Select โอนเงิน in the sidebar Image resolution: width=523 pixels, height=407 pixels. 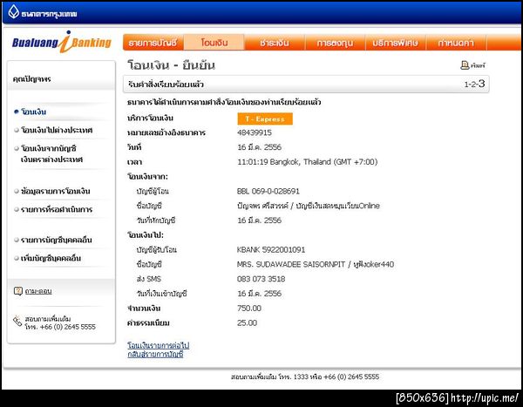tap(33, 112)
